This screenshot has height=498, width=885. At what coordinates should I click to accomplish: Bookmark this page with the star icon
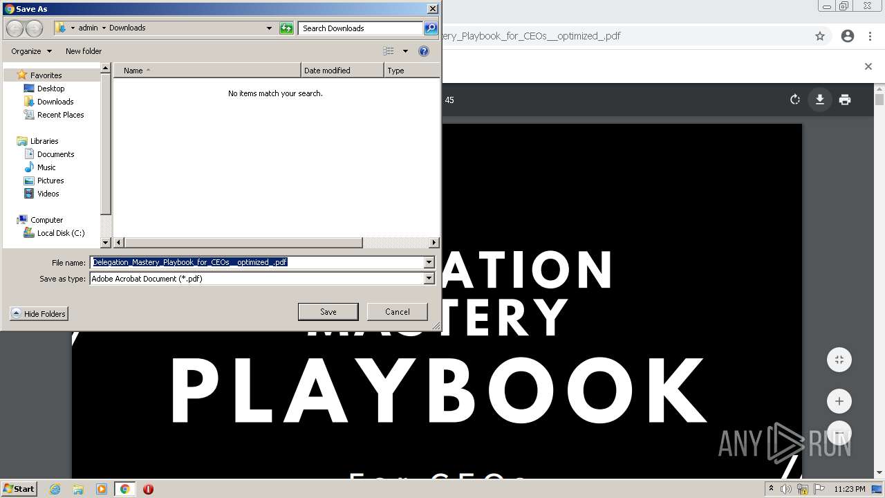click(x=820, y=36)
